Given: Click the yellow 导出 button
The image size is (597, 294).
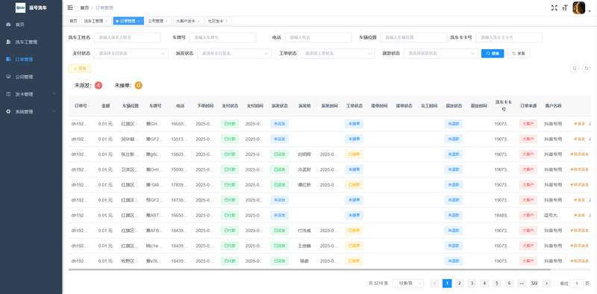Looking at the screenshot, I should pyautogui.click(x=80, y=68).
